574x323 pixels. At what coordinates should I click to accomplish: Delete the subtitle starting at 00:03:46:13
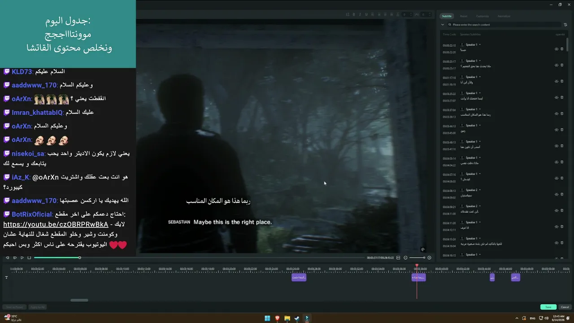(x=562, y=146)
